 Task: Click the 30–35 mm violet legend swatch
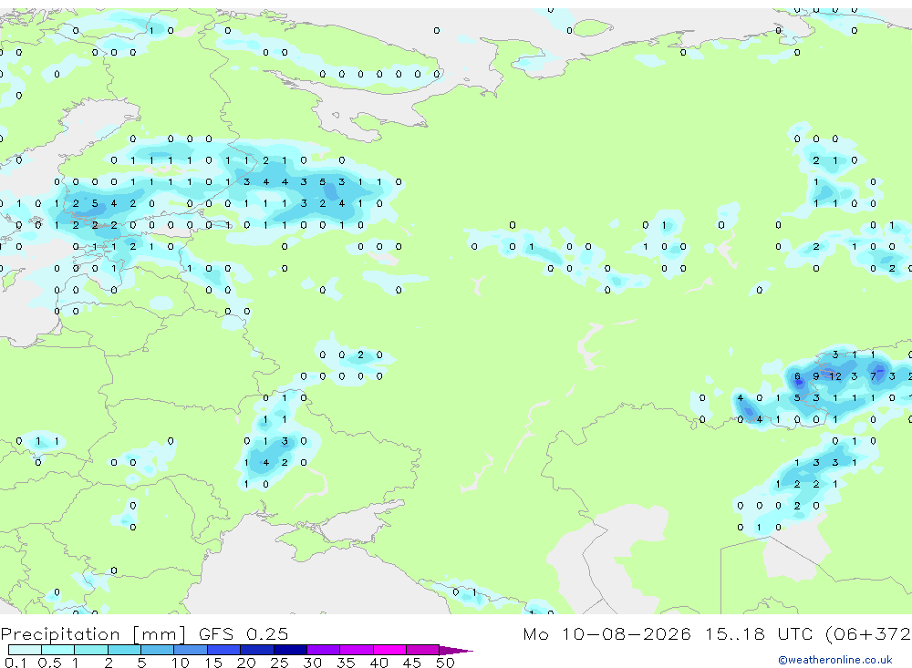point(323,650)
